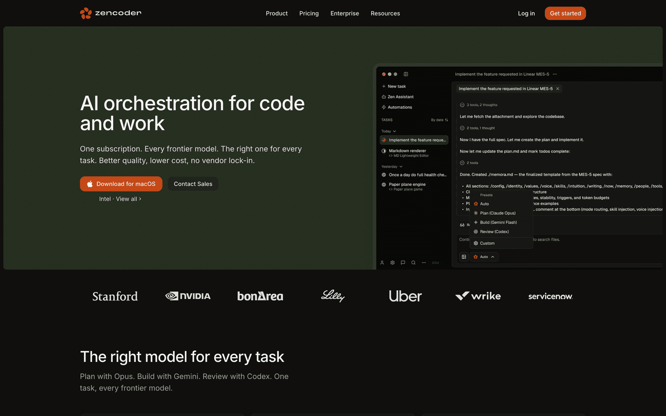Click the half-circle status icon for Markdown renderer
This screenshot has height=416, width=666.
pos(384,151)
